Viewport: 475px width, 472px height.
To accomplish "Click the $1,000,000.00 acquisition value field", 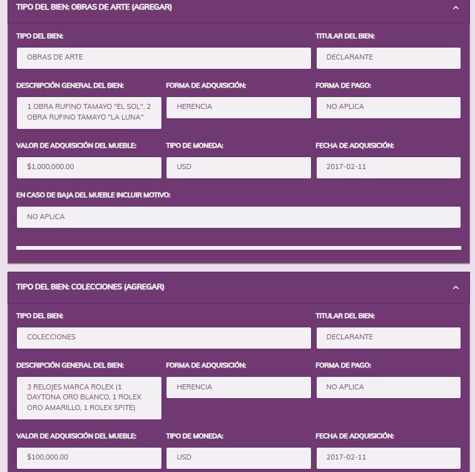I will (x=89, y=167).
